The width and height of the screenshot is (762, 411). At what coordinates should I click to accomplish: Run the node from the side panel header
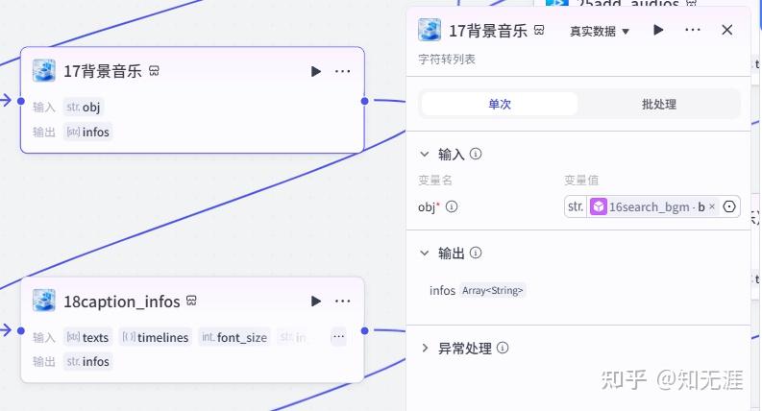pyautogui.click(x=658, y=30)
